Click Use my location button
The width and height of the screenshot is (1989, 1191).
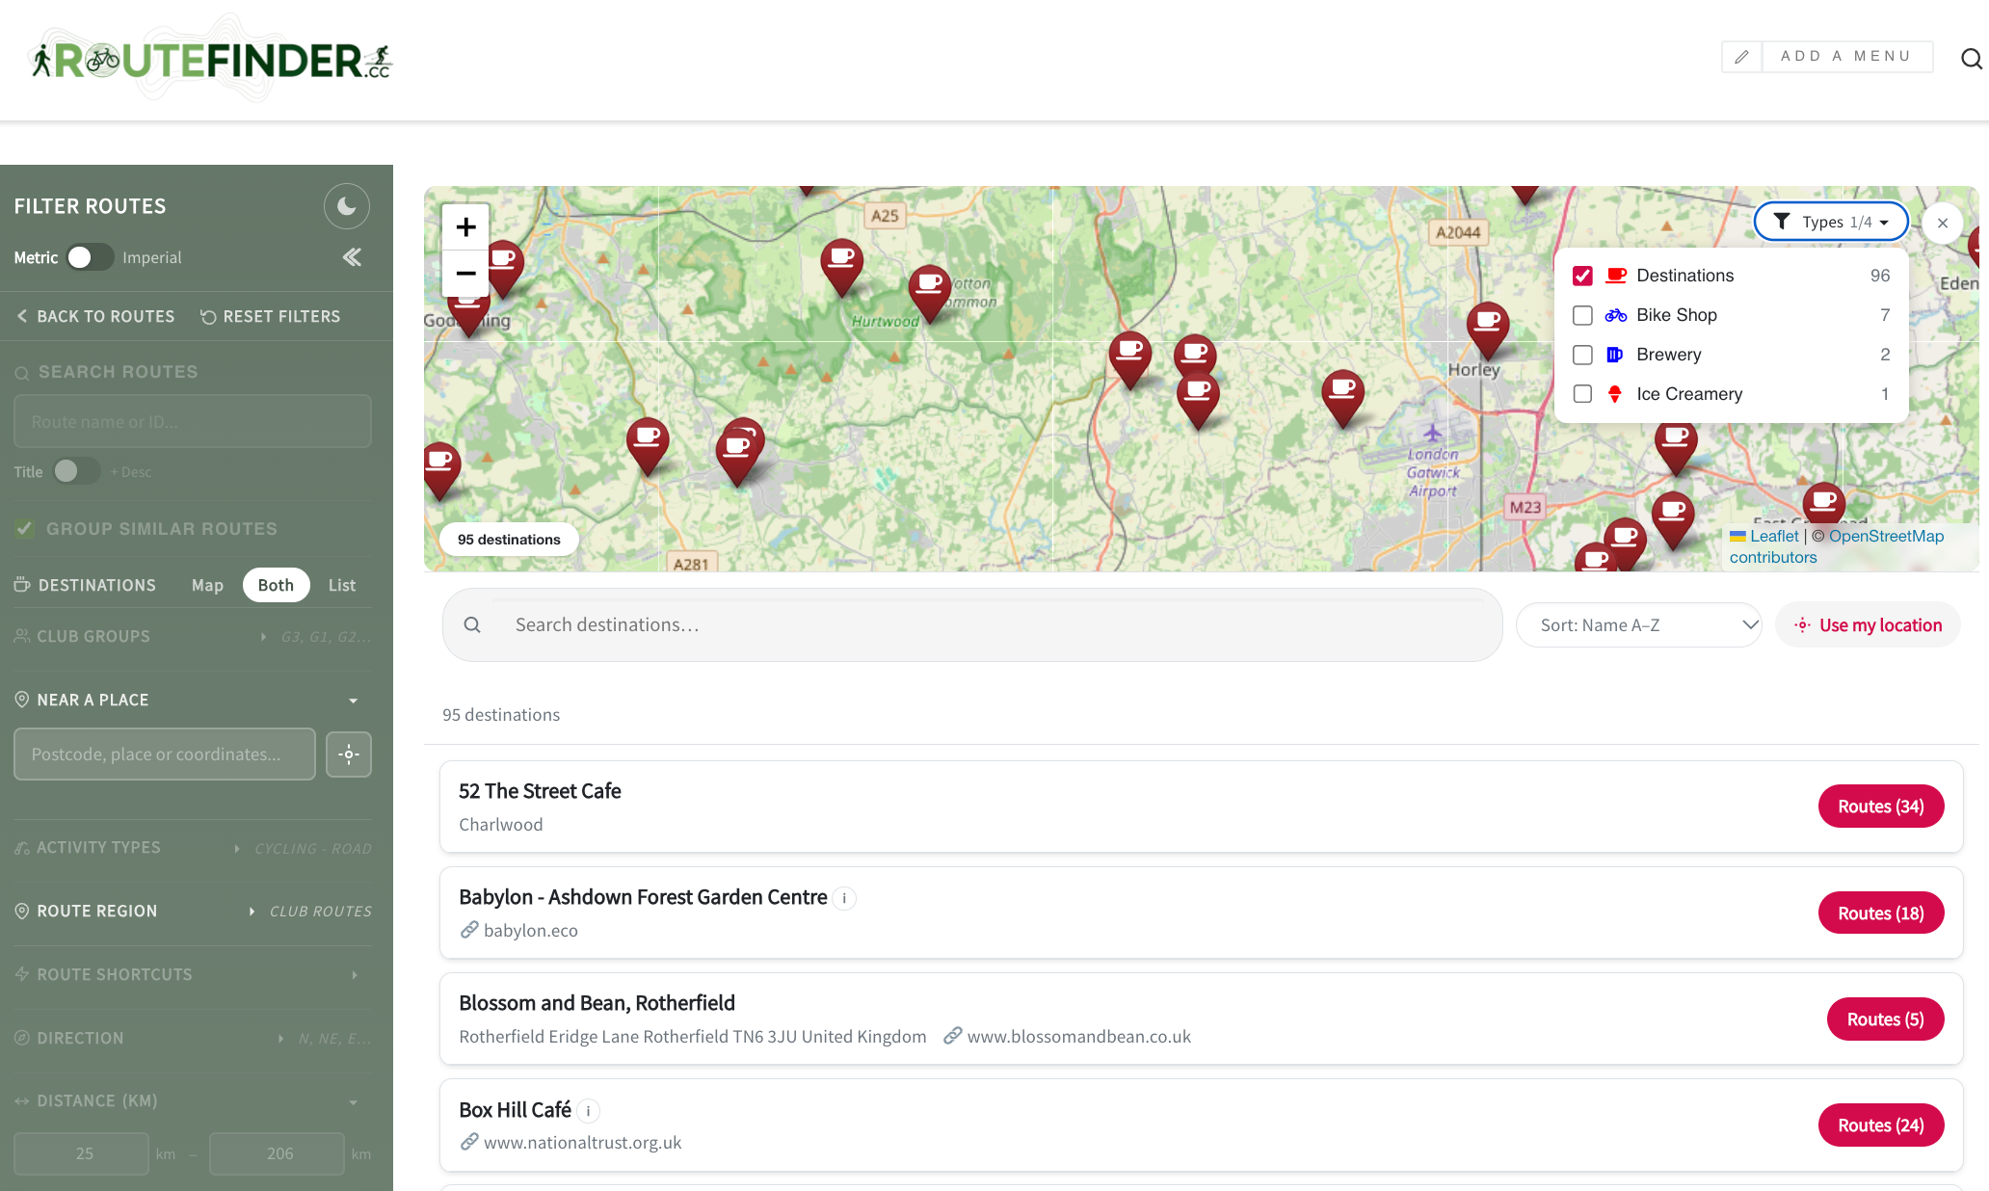click(x=1868, y=625)
